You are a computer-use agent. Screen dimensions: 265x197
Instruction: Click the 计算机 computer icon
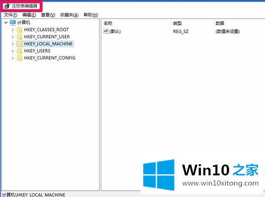tap(13, 23)
